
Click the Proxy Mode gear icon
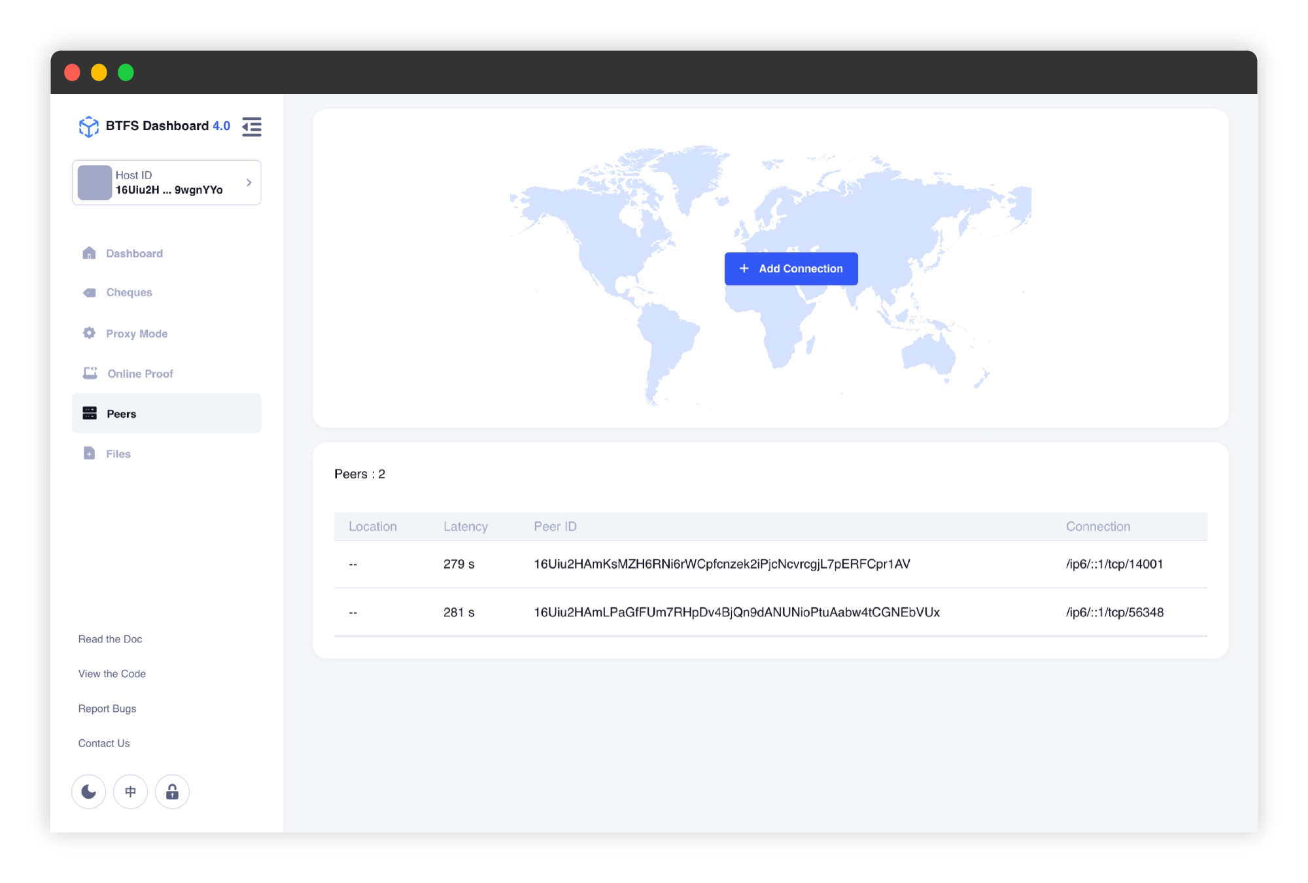pyautogui.click(x=90, y=333)
